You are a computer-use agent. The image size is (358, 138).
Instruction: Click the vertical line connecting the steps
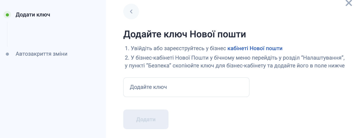click(7, 34)
